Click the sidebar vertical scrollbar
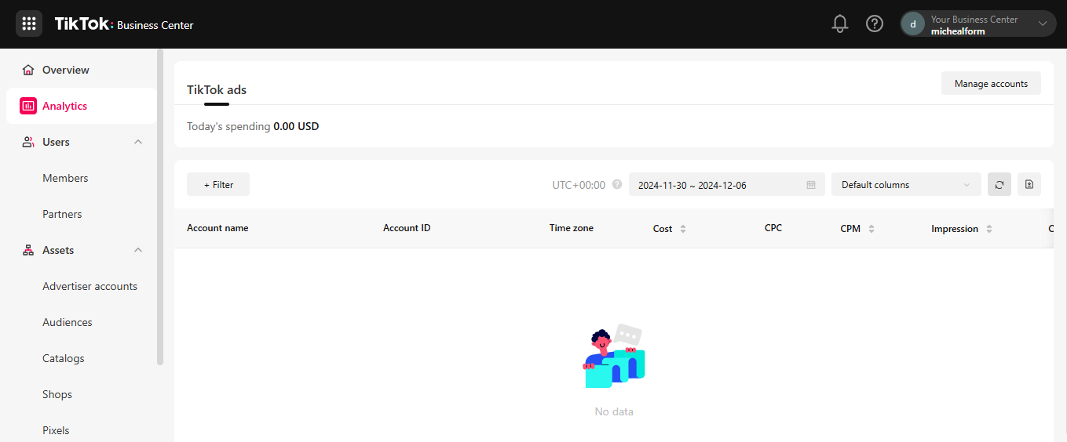 160,208
